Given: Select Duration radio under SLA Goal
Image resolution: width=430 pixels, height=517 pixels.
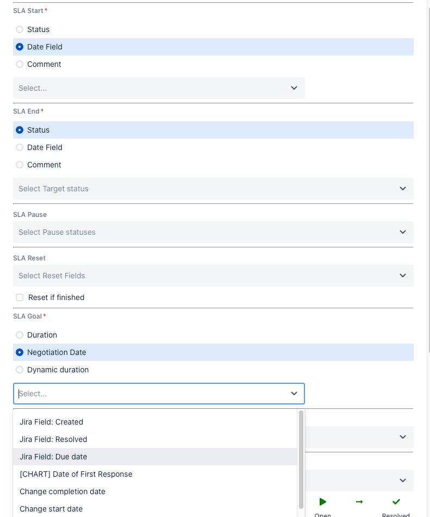Looking at the screenshot, I should 20,335.
